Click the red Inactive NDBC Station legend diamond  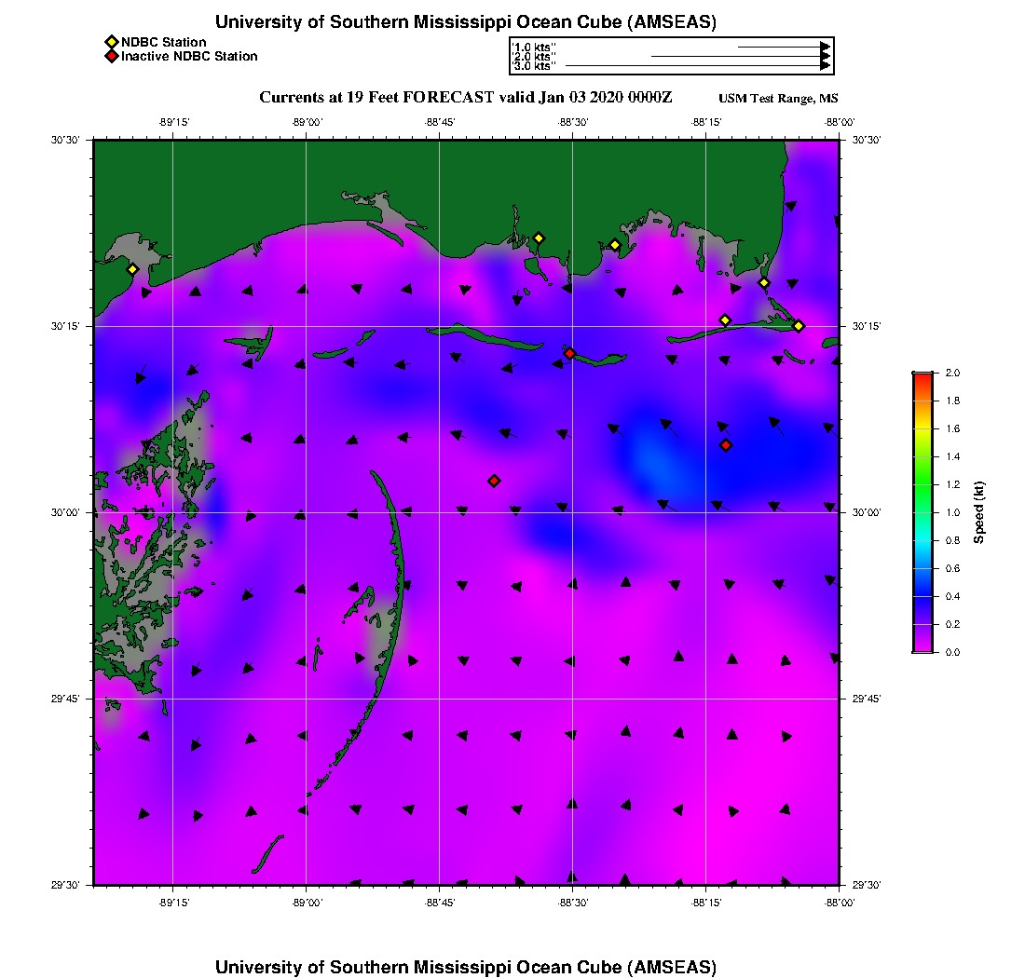coord(111,57)
